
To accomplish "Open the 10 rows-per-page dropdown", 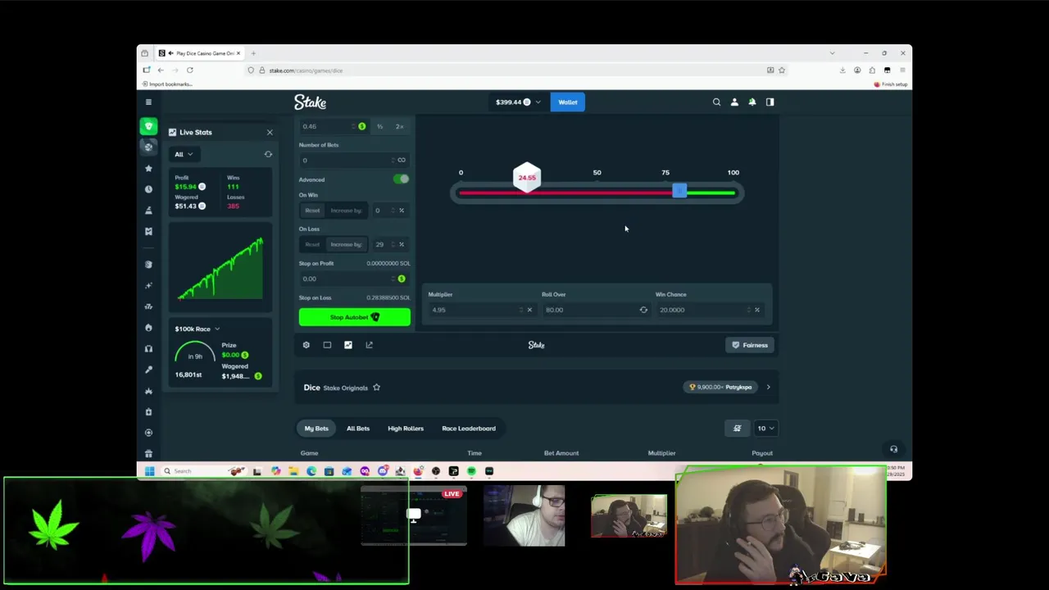I will click(x=765, y=429).
